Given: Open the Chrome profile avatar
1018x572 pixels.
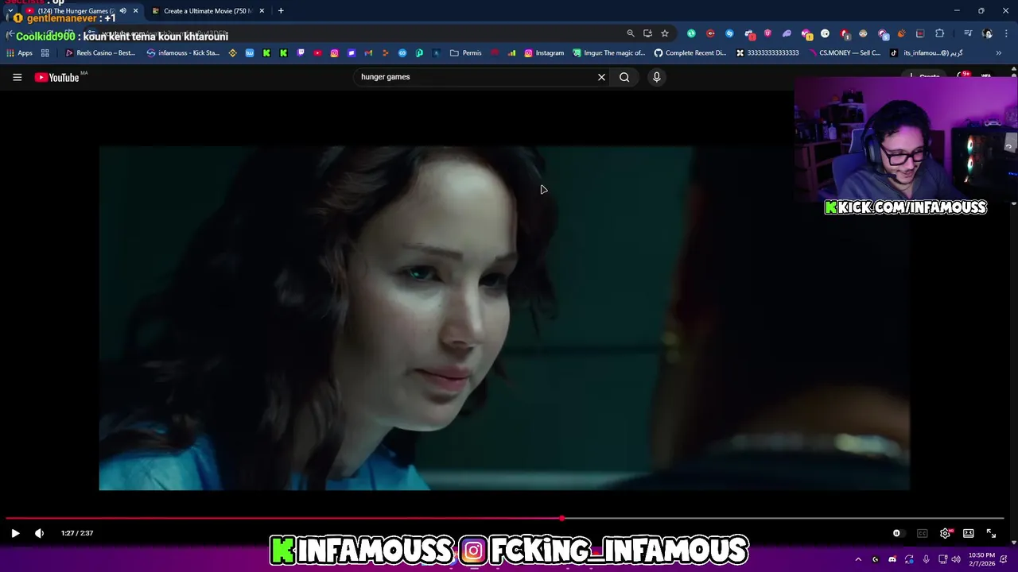Looking at the screenshot, I should 987,33.
